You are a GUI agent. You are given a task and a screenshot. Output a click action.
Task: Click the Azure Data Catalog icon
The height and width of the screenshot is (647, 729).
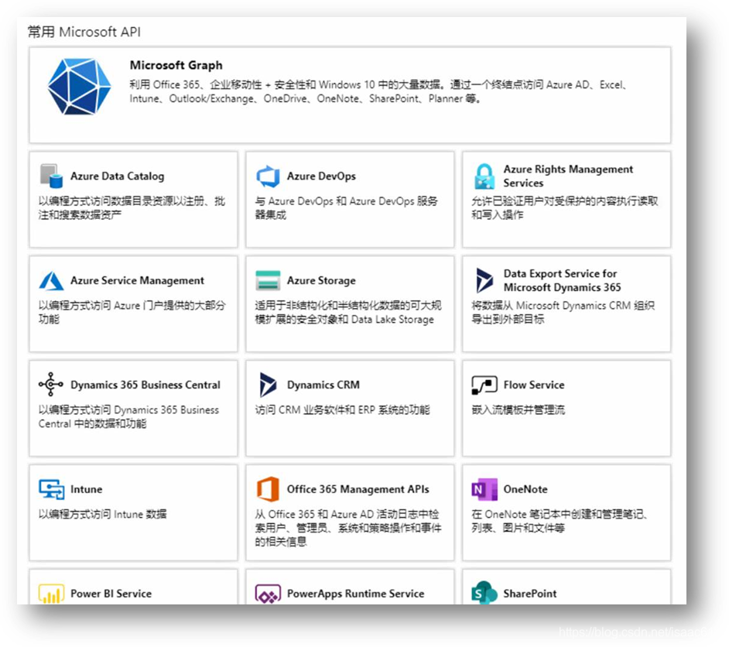(x=51, y=176)
